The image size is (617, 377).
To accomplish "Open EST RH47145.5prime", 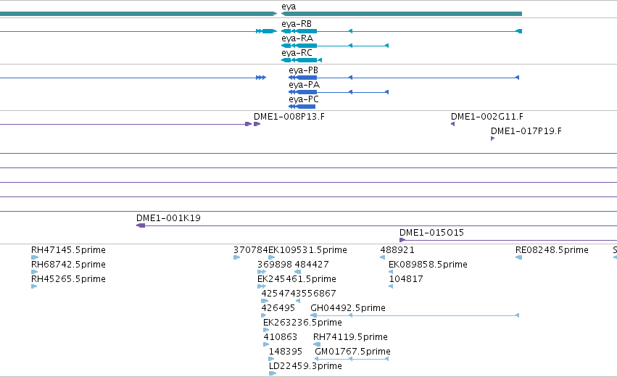I will pos(68,250).
